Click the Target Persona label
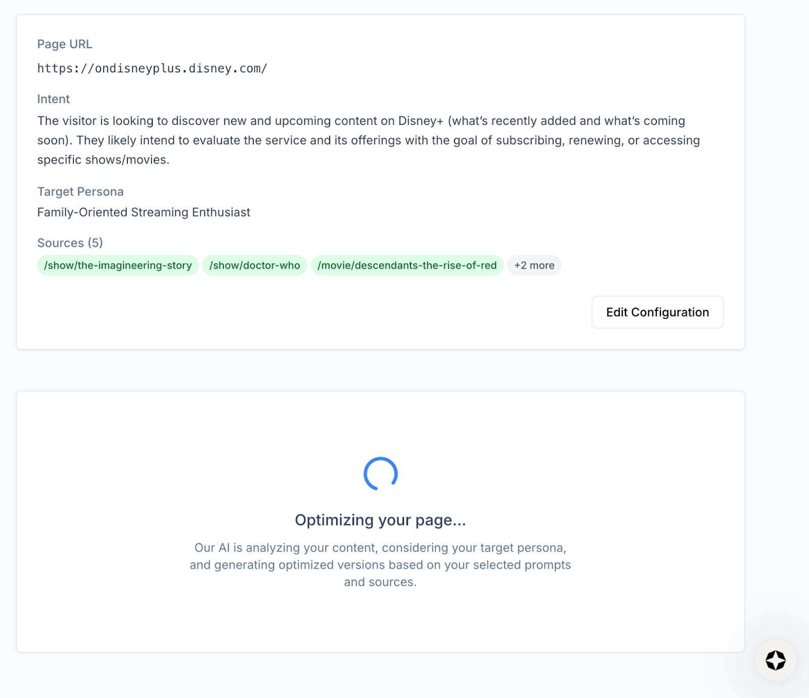This screenshot has height=698, width=809. 80,192
